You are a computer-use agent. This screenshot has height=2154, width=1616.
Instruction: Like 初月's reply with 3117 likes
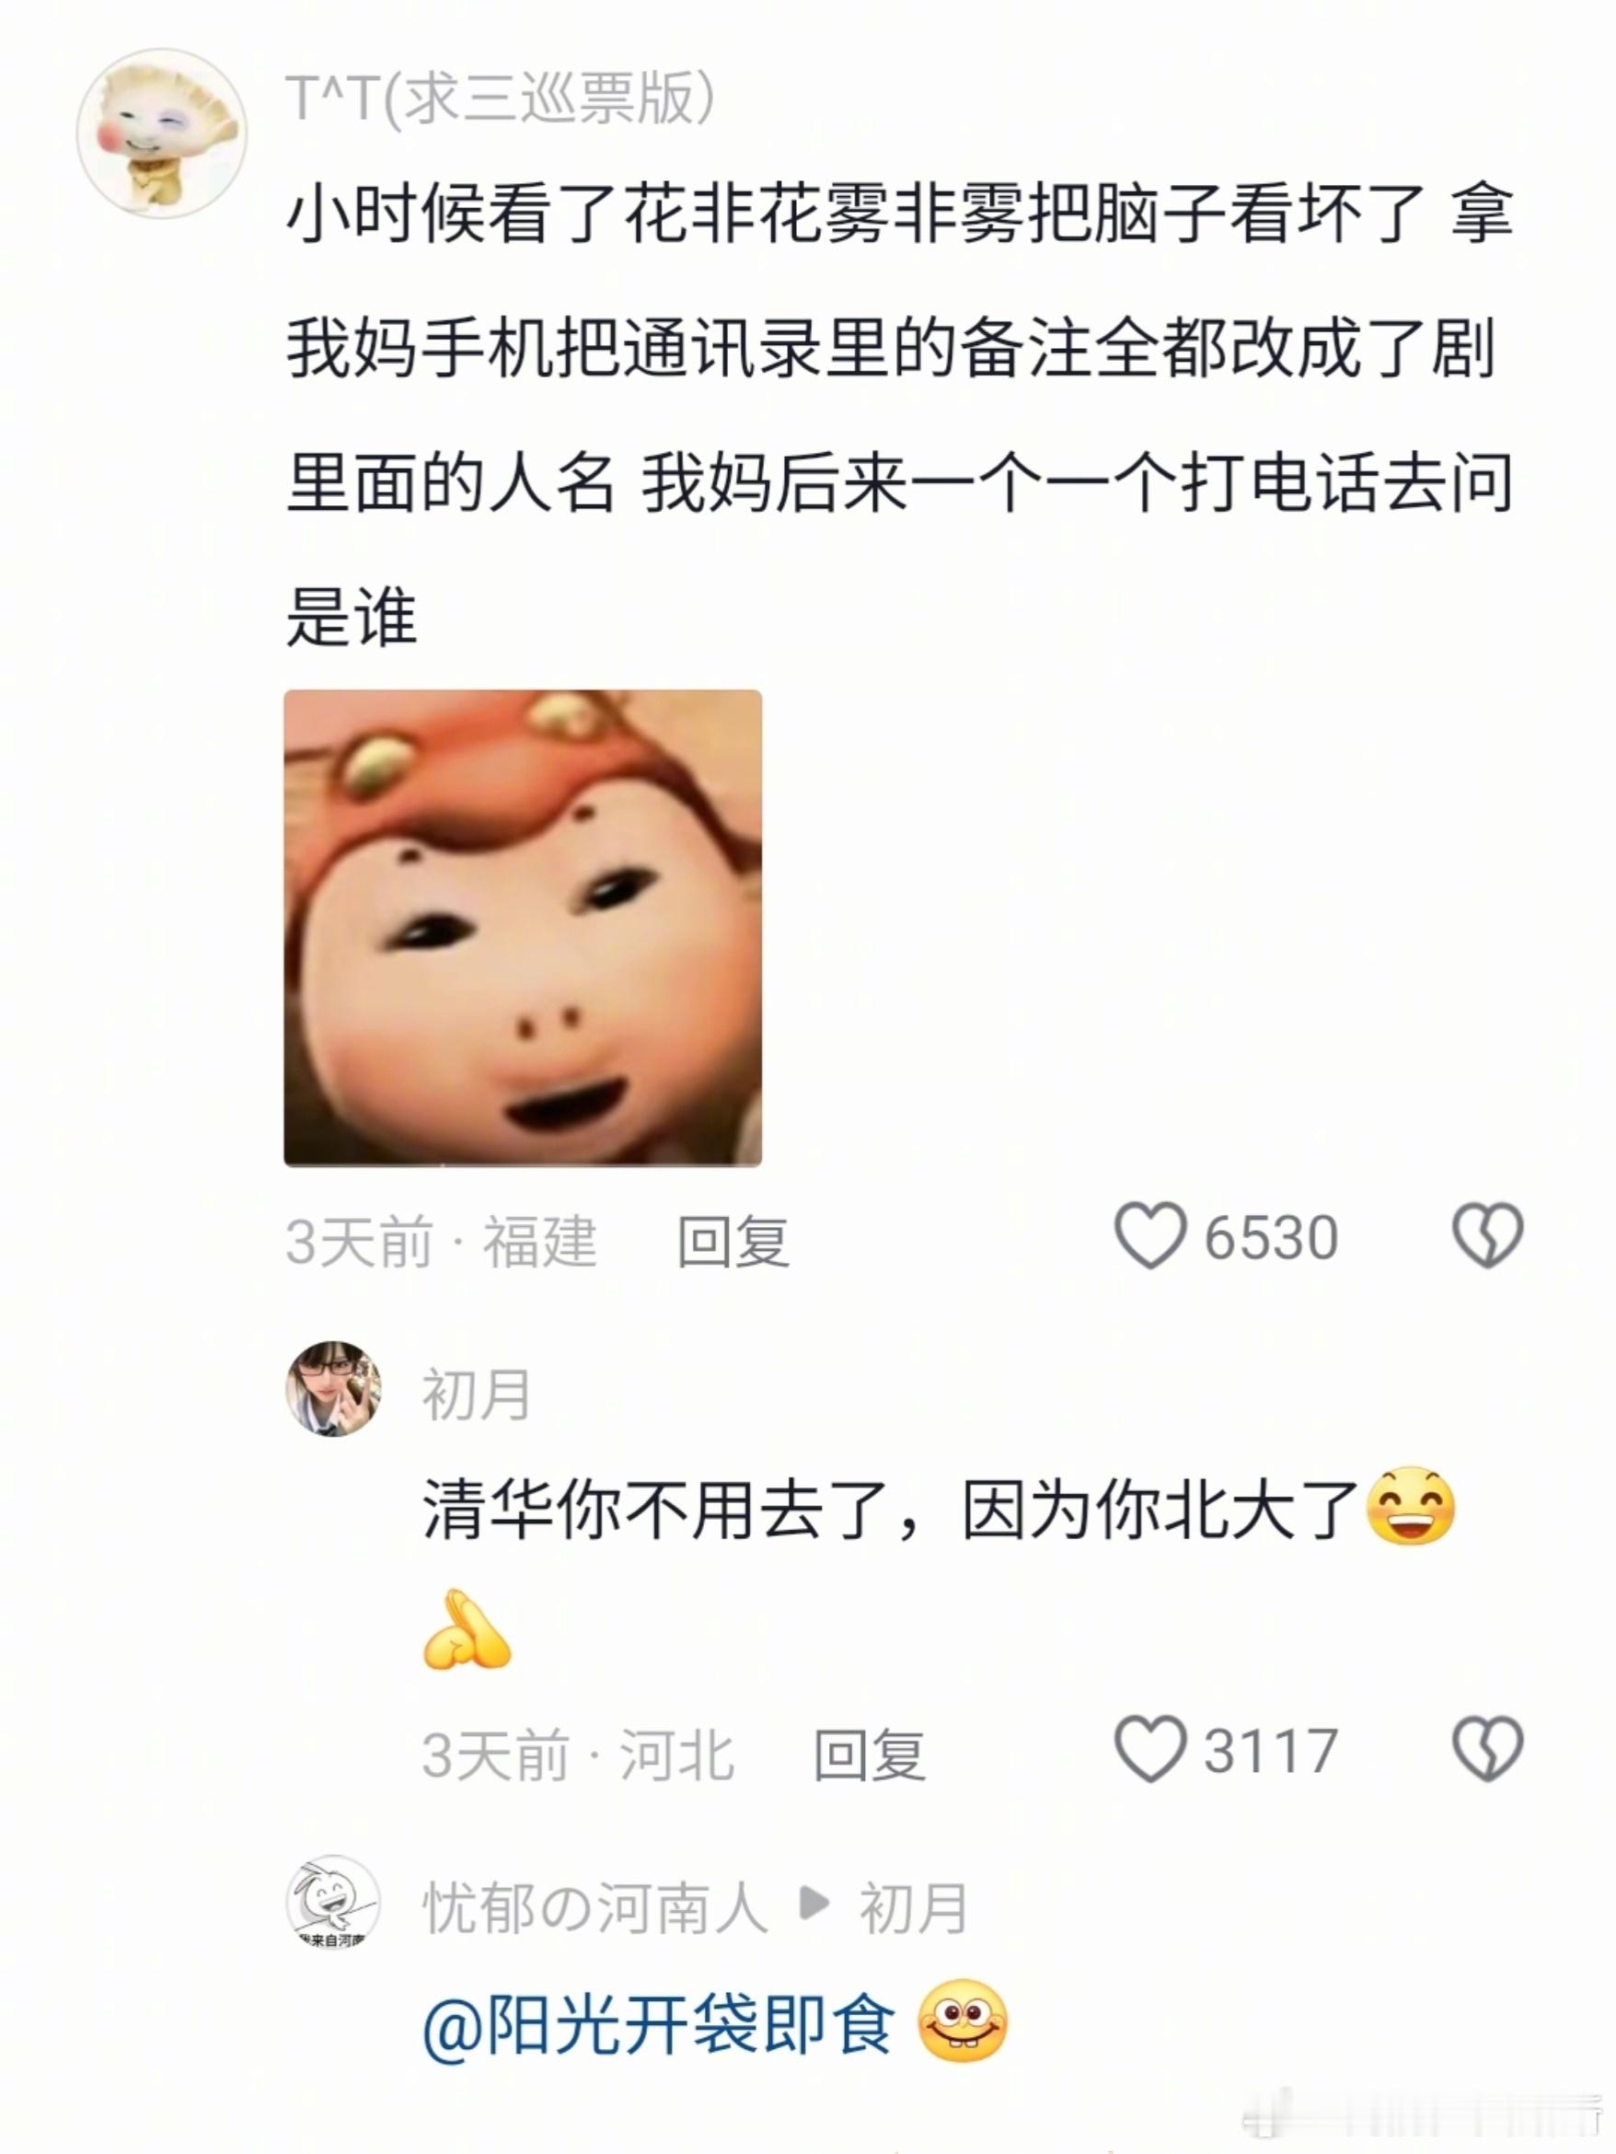tap(1149, 1750)
